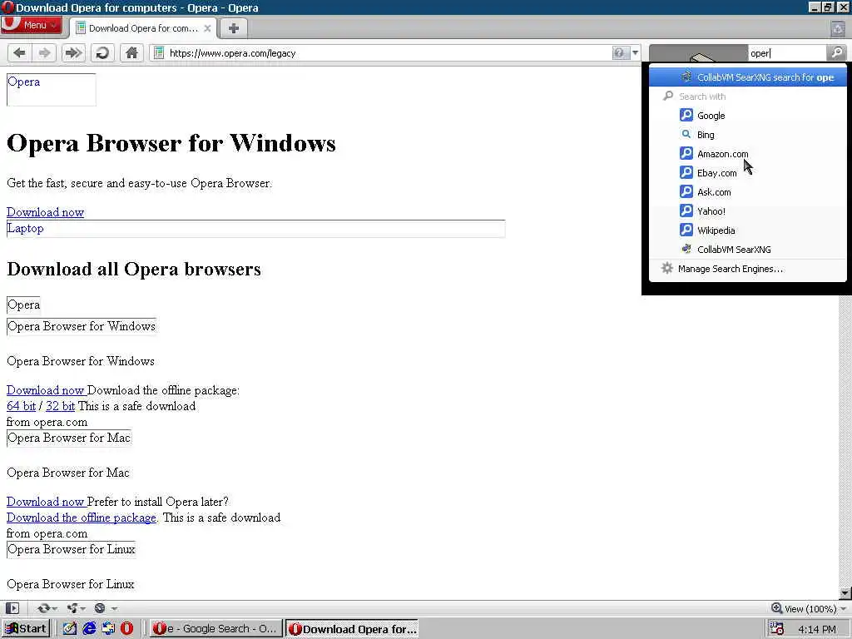Click the scrollbar down arrow
Viewport: 852px width, 639px height.
click(x=845, y=592)
